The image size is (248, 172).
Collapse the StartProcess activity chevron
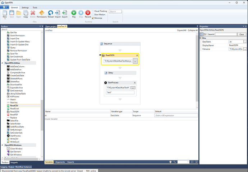tap(134, 83)
